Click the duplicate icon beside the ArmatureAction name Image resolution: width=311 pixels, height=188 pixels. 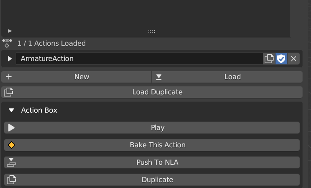click(x=269, y=59)
